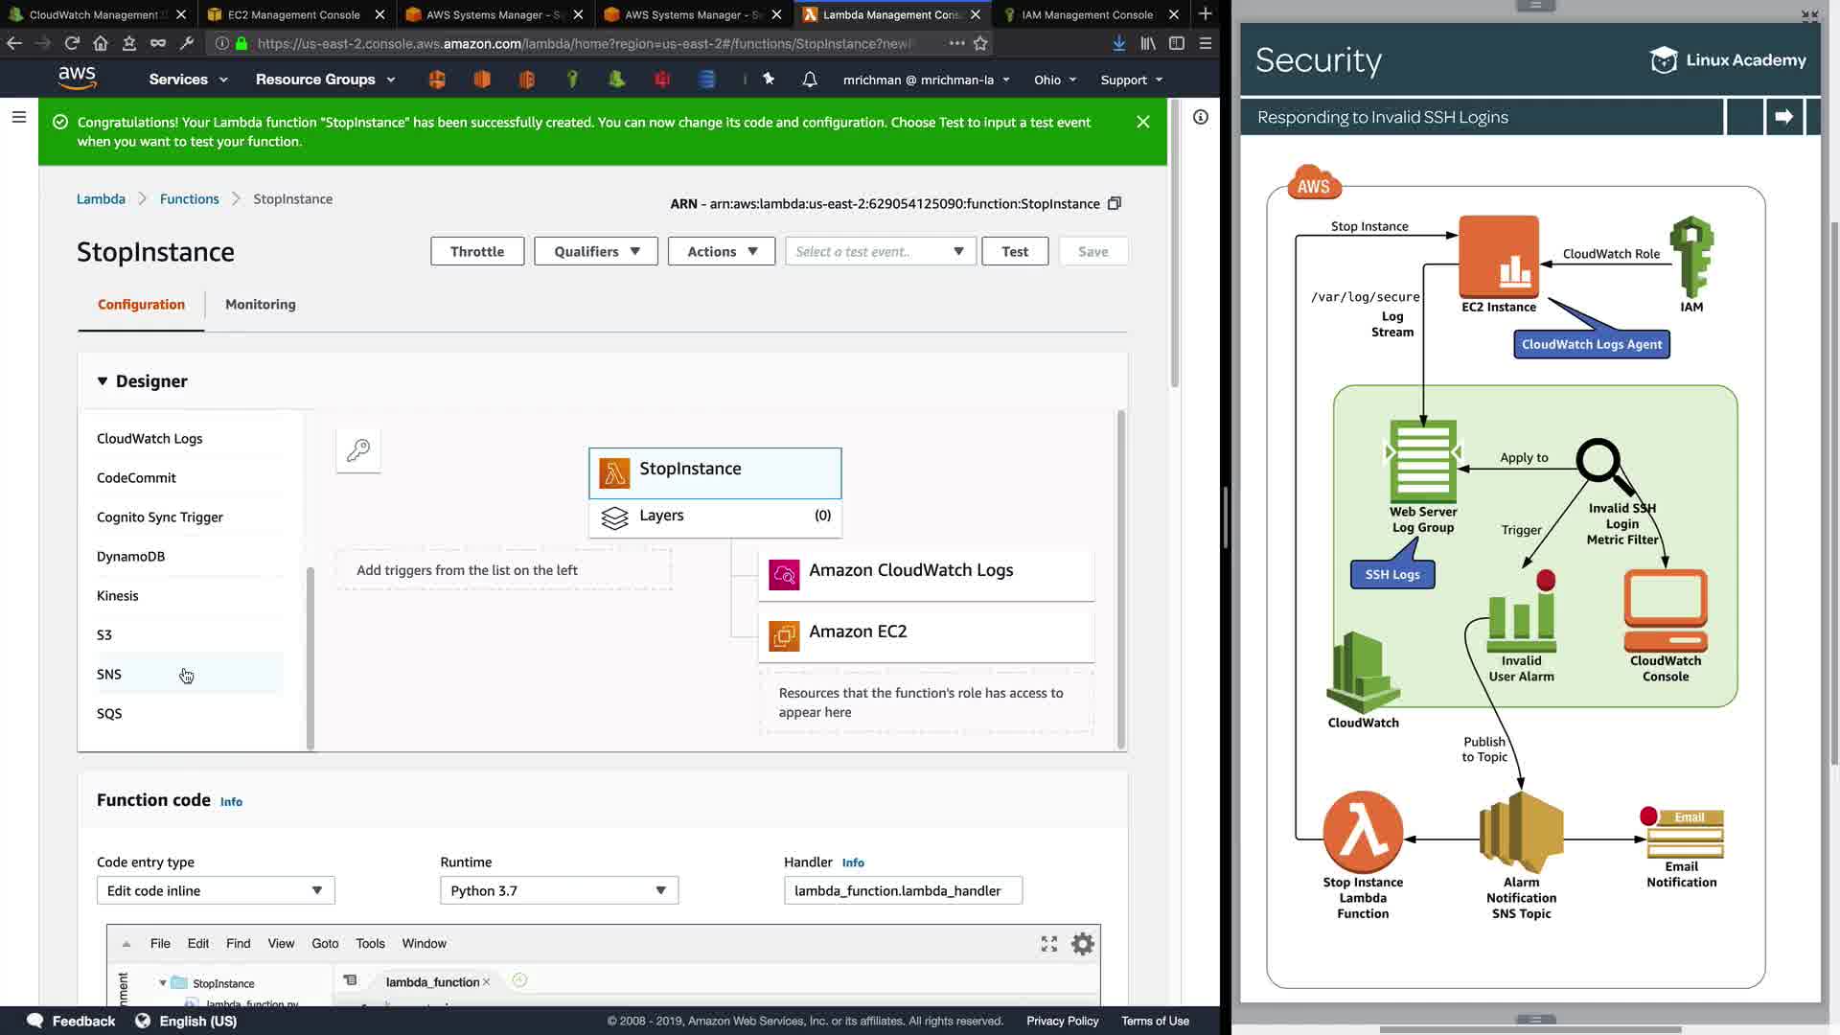Open the Goto menu in code editor
This screenshot has width=1840, height=1035.
325,943
